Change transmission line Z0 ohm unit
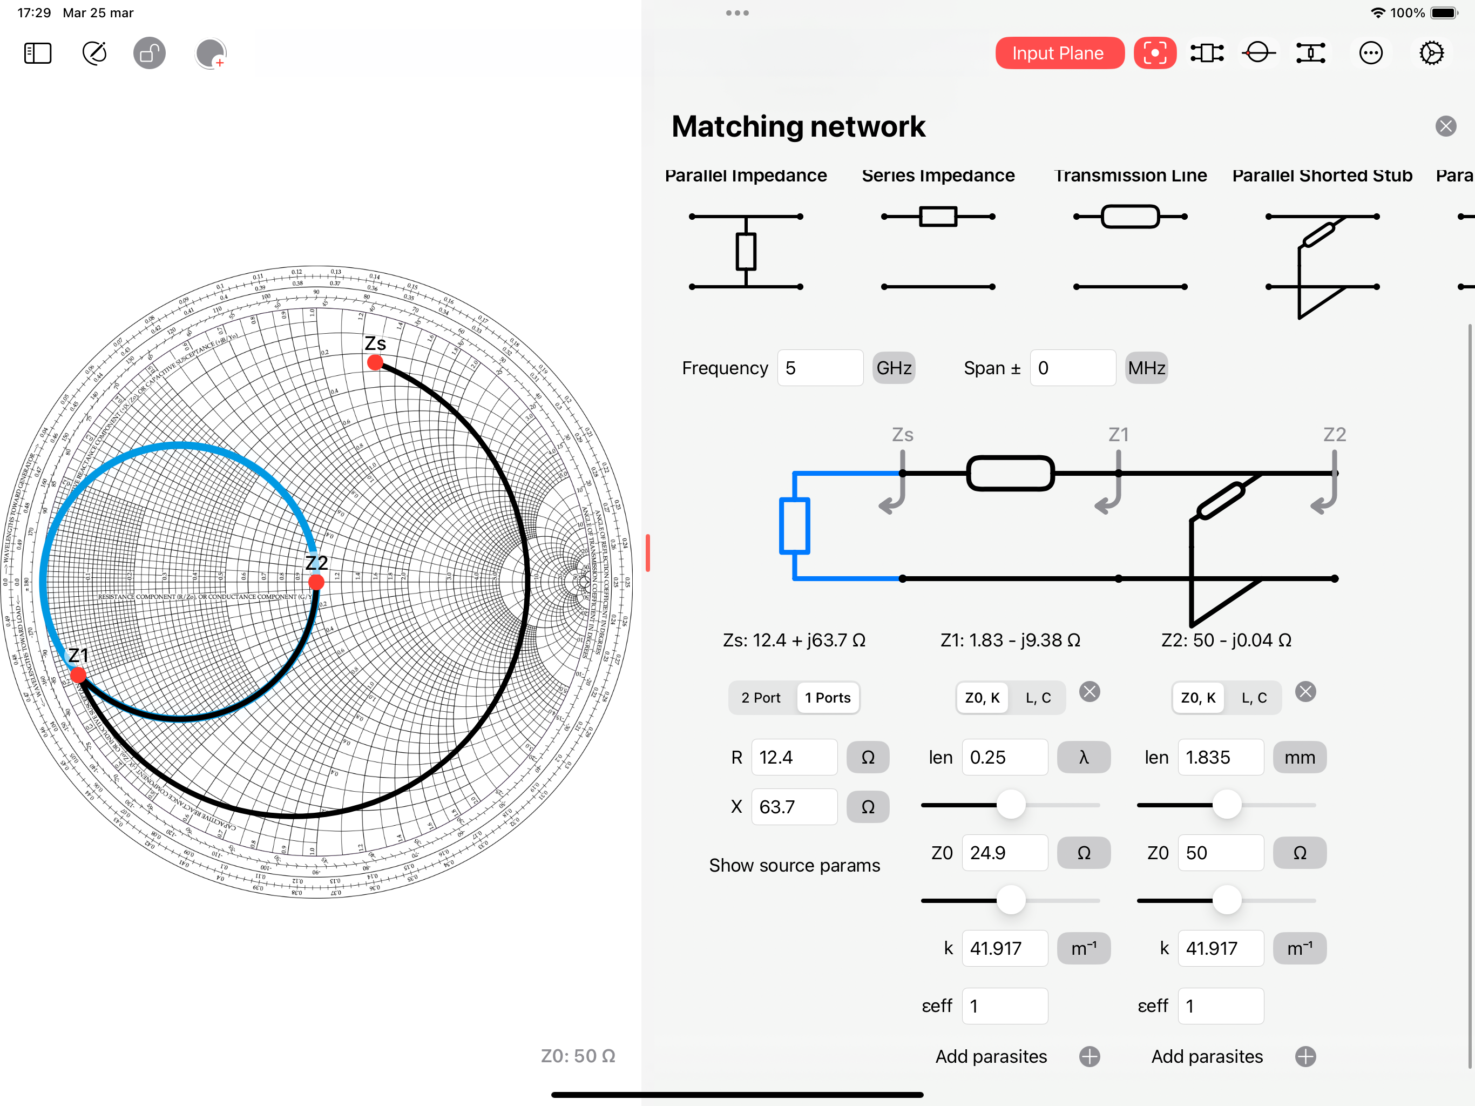 1084,853
